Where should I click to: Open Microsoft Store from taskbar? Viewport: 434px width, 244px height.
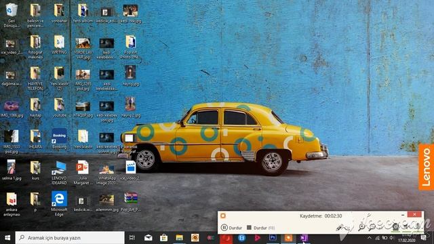tap(163, 238)
